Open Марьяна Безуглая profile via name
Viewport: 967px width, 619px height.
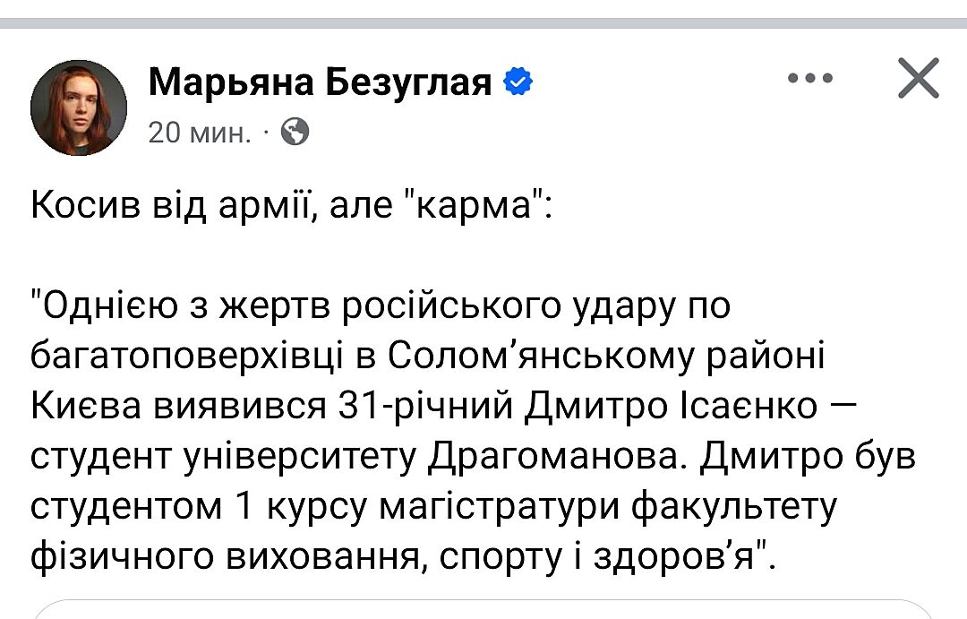(x=320, y=82)
